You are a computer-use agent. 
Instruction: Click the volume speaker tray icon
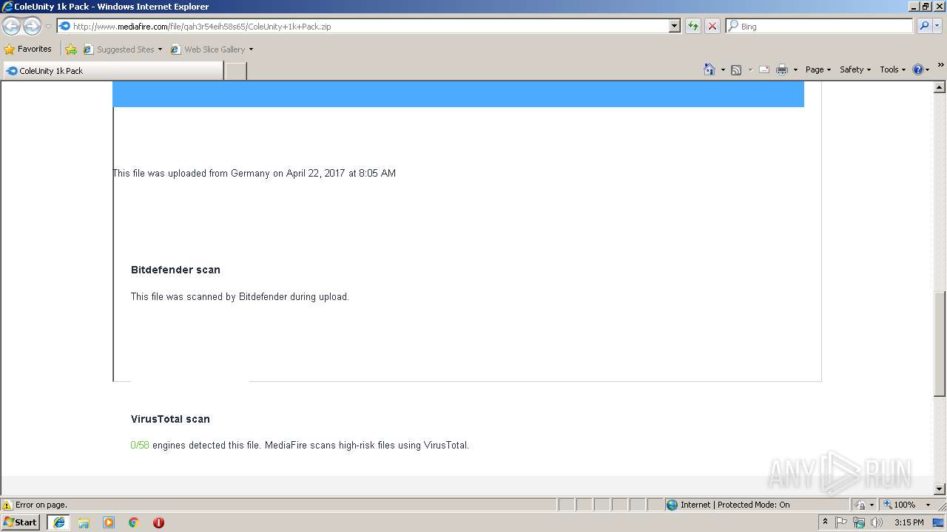(x=877, y=522)
